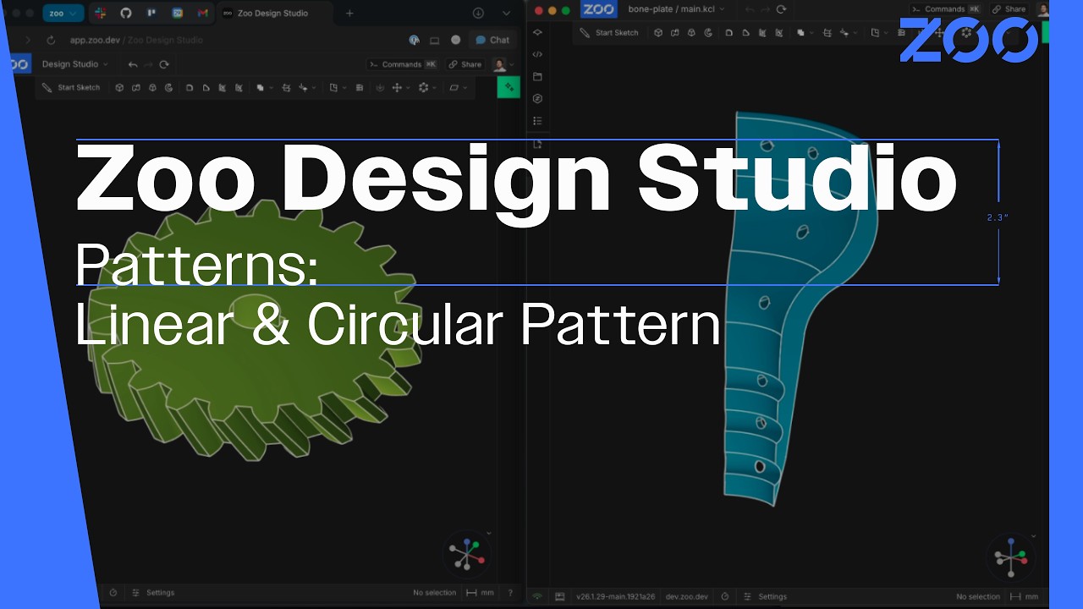The height and width of the screenshot is (609, 1083).
Task: Click the Gmail icon in the browser tab bar
Action: point(202,14)
